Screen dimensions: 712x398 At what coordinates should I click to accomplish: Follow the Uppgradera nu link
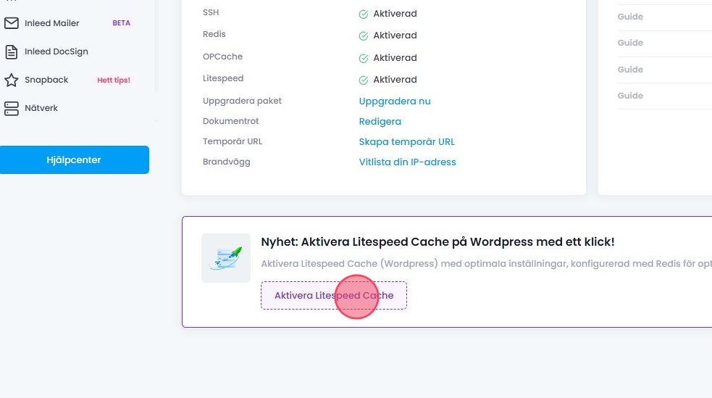point(395,101)
